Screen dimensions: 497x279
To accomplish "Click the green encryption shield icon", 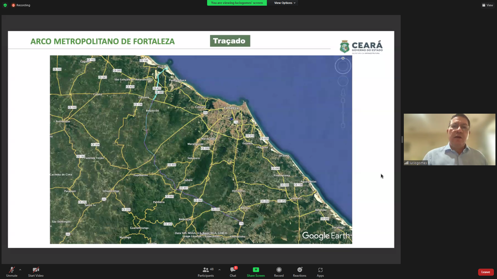I will pyautogui.click(x=5, y=5).
